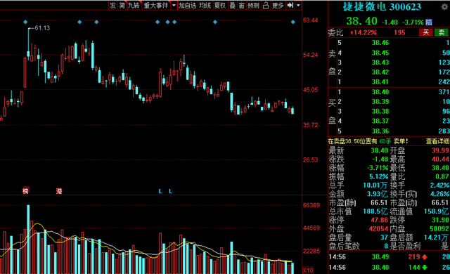This screenshot has height=274, width=450.
Task: Open the 更多 menu
Action: tap(278, 6)
